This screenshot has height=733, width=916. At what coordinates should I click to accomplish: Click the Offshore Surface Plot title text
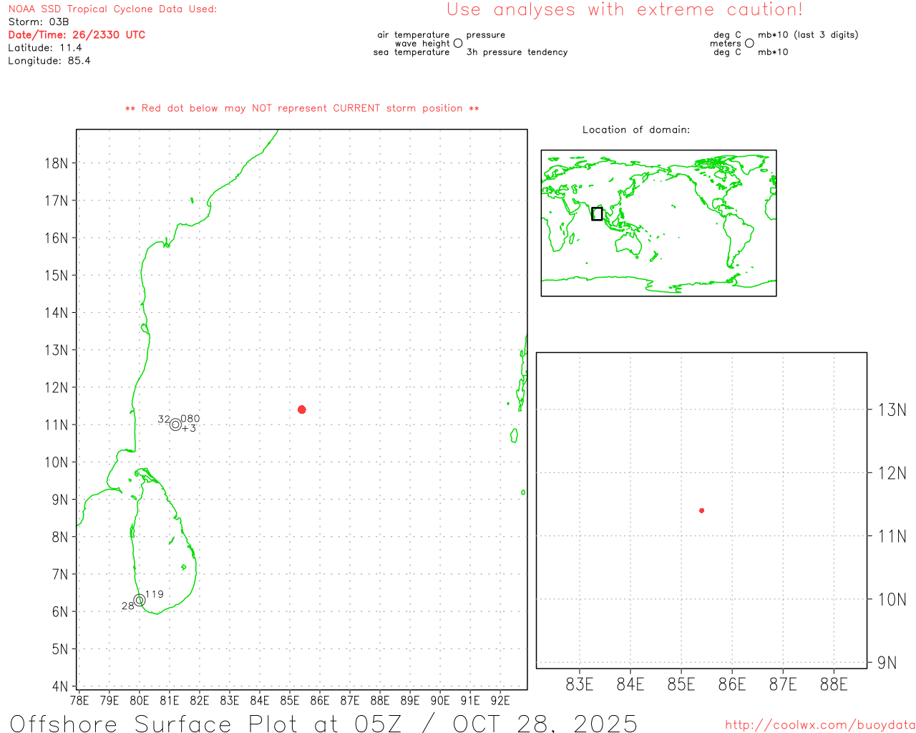(323, 723)
